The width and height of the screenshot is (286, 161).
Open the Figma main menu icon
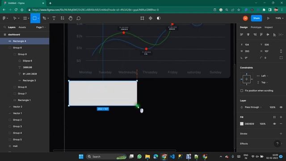point(4,18)
